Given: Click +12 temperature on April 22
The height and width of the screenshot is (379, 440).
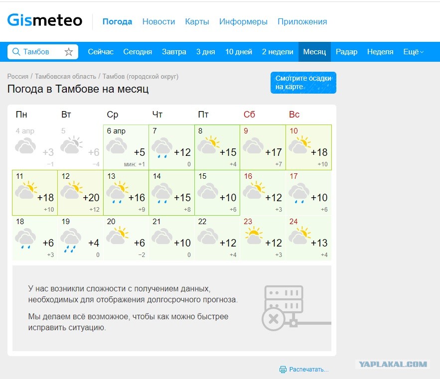Looking at the screenshot, I should click(x=228, y=243).
